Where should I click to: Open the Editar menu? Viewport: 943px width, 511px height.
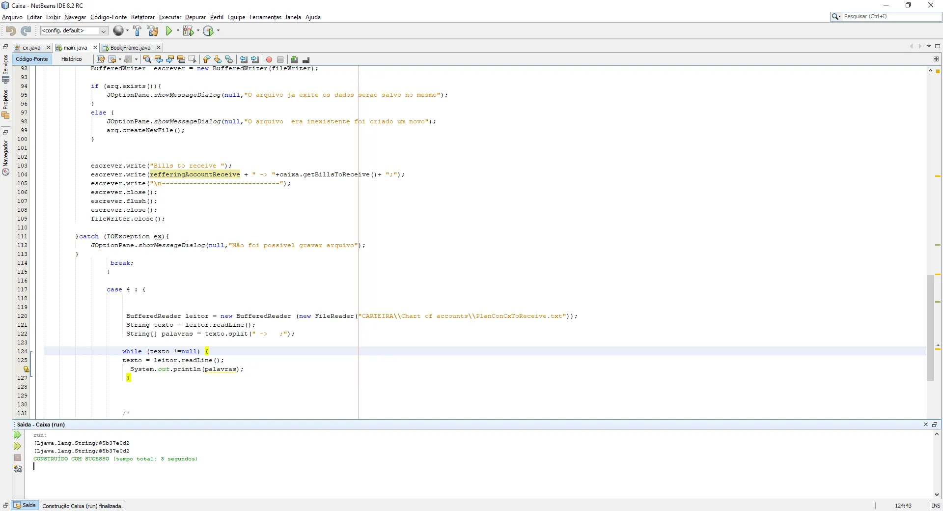(x=34, y=17)
